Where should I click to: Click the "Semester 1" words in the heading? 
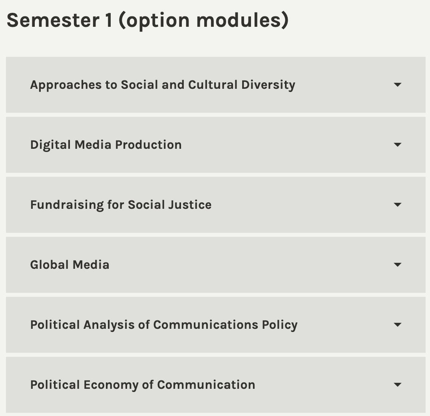click(x=60, y=20)
